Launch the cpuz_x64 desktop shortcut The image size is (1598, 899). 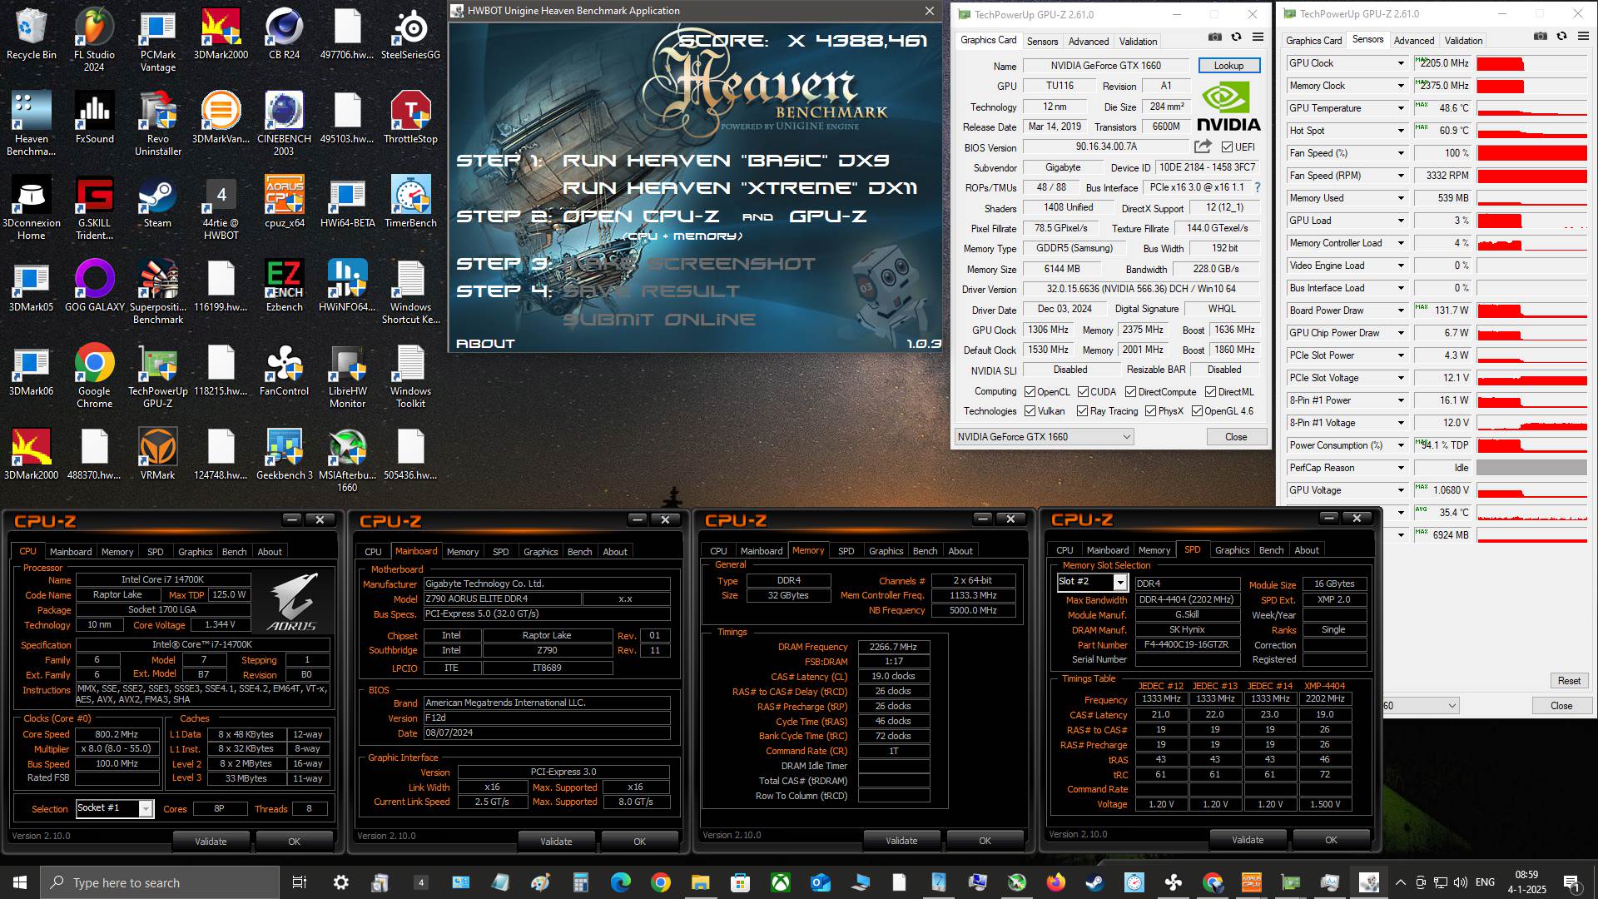click(284, 202)
